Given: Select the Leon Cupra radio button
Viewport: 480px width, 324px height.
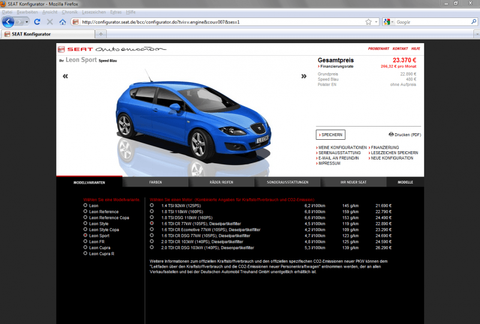Looking at the screenshot, I should point(85,247).
